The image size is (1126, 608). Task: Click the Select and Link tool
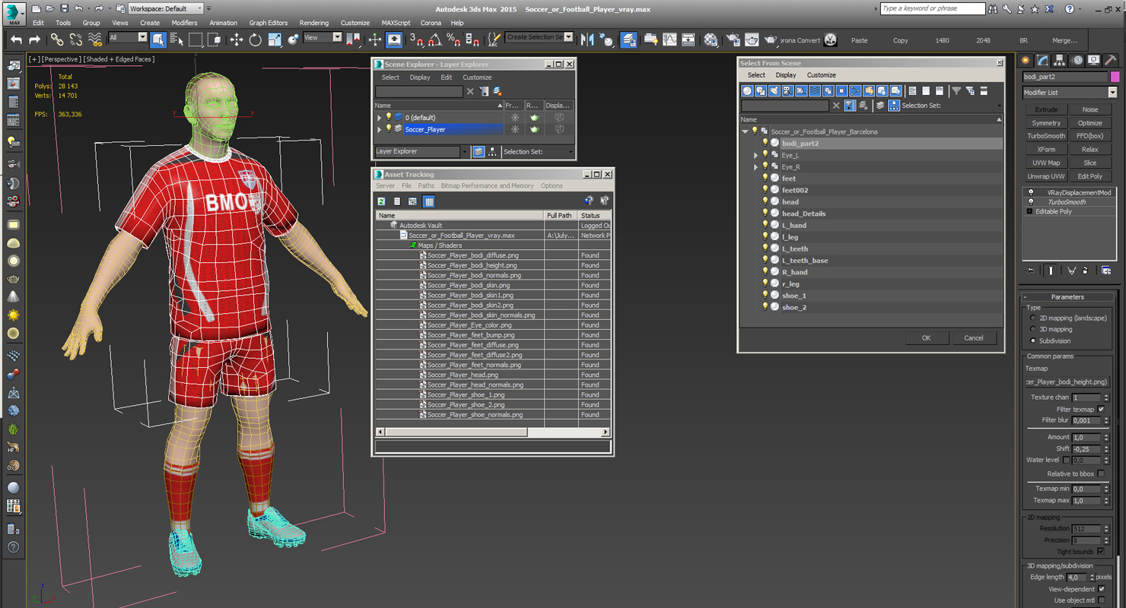[57, 40]
